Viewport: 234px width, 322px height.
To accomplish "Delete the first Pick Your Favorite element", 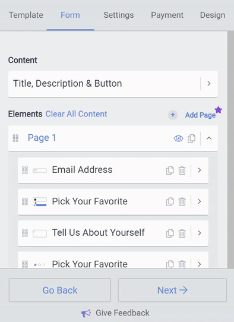I will coord(182,201).
